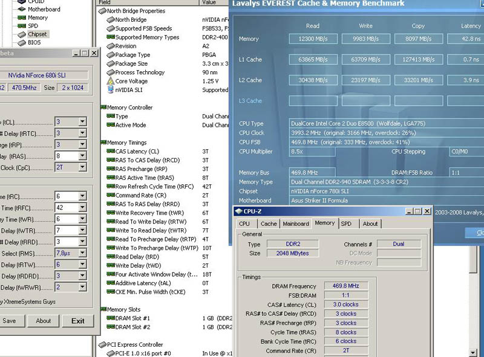Click the CPU-Z Channels # Dual field
484x357 pixels.
click(399, 244)
